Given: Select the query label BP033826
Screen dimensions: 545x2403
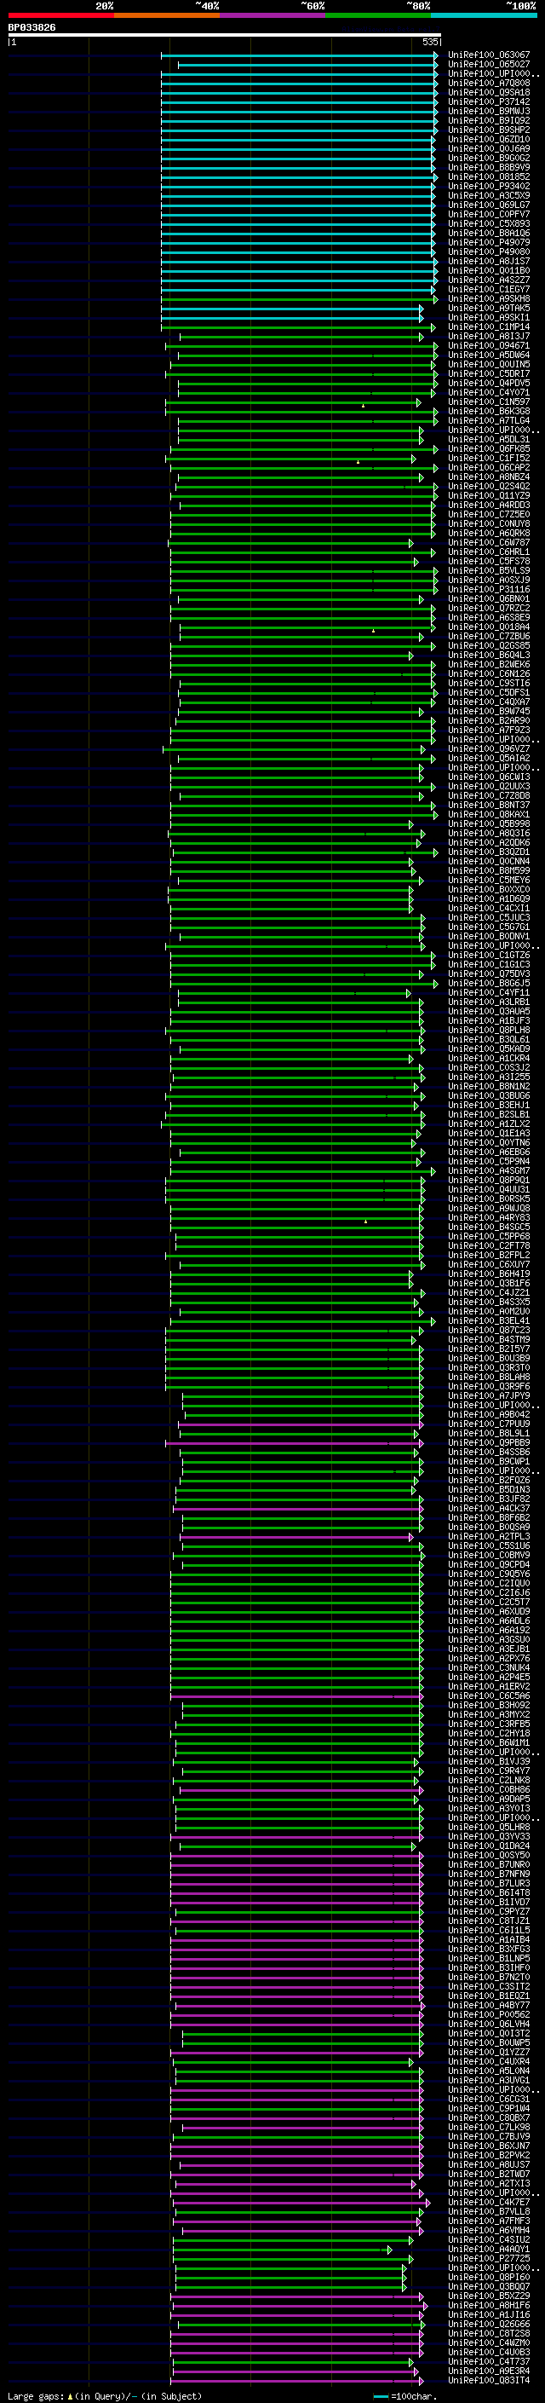Looking at the screenshot, I should point(32,28).
